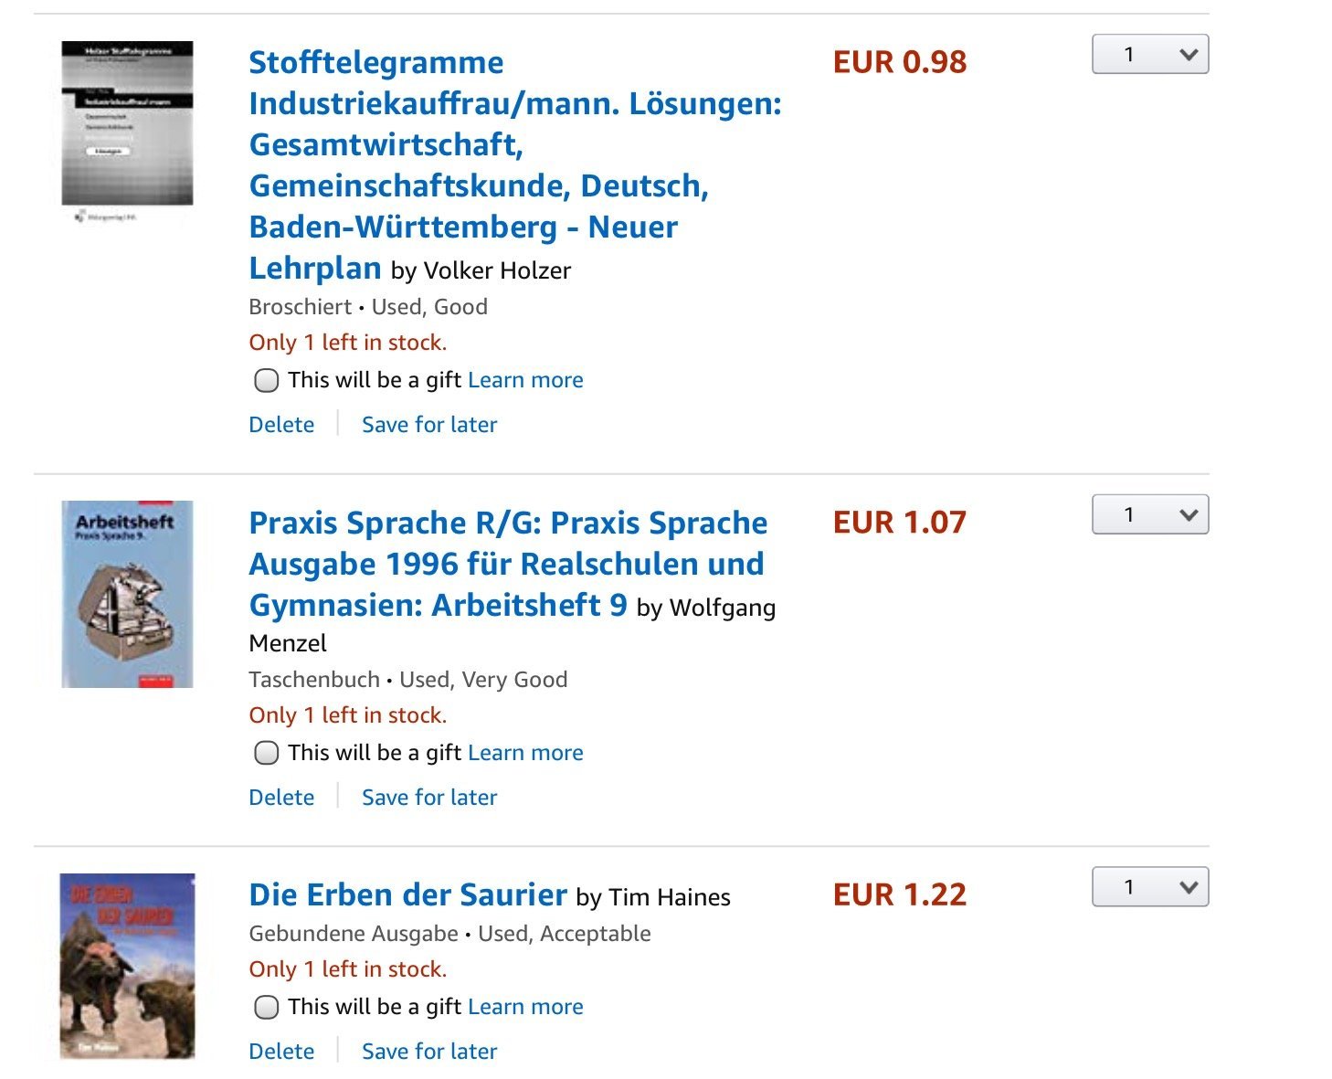This screenshot has width=1332, height=1079.
Task: Open quantity dropdown for Stofftelegramme book
Action: click(x=1149, y=55)
